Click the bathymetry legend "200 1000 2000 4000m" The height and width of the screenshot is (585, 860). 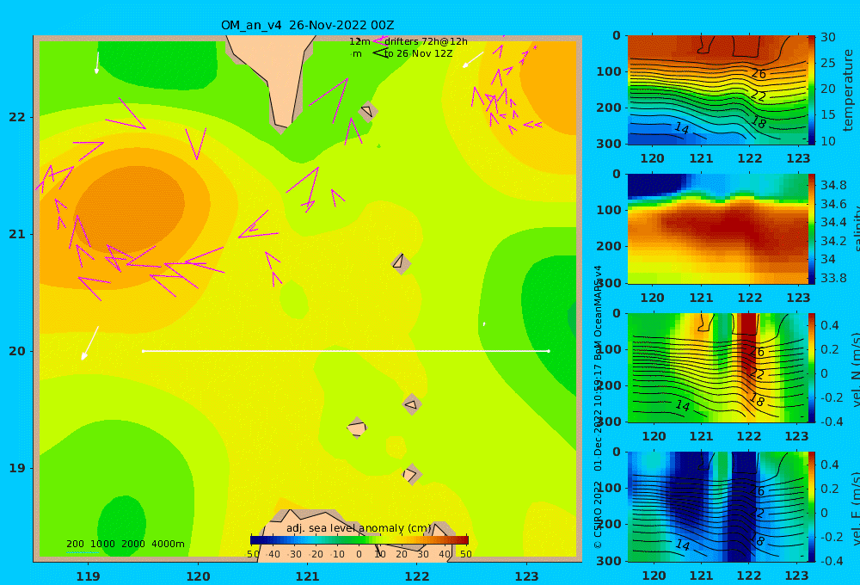125,544
